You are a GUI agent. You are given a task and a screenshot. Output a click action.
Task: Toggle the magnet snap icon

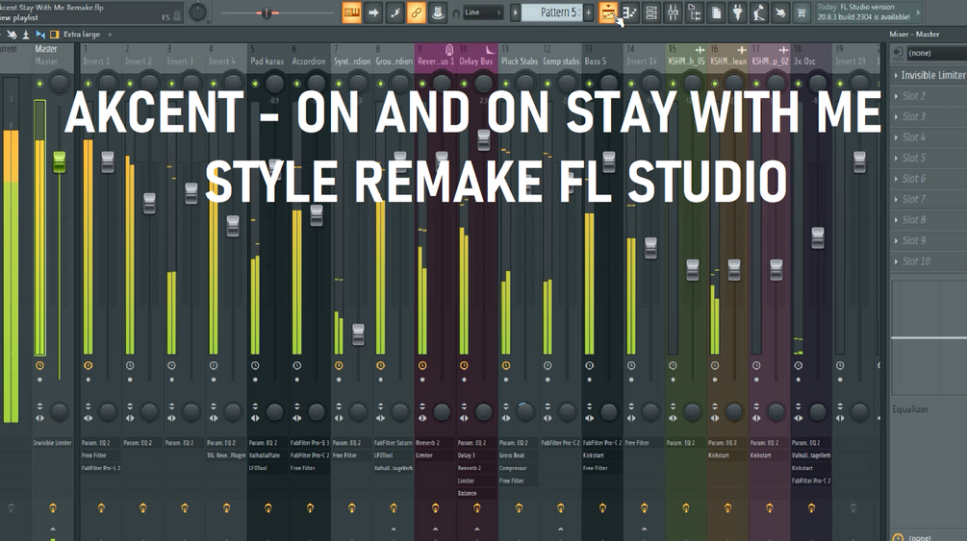456,12
